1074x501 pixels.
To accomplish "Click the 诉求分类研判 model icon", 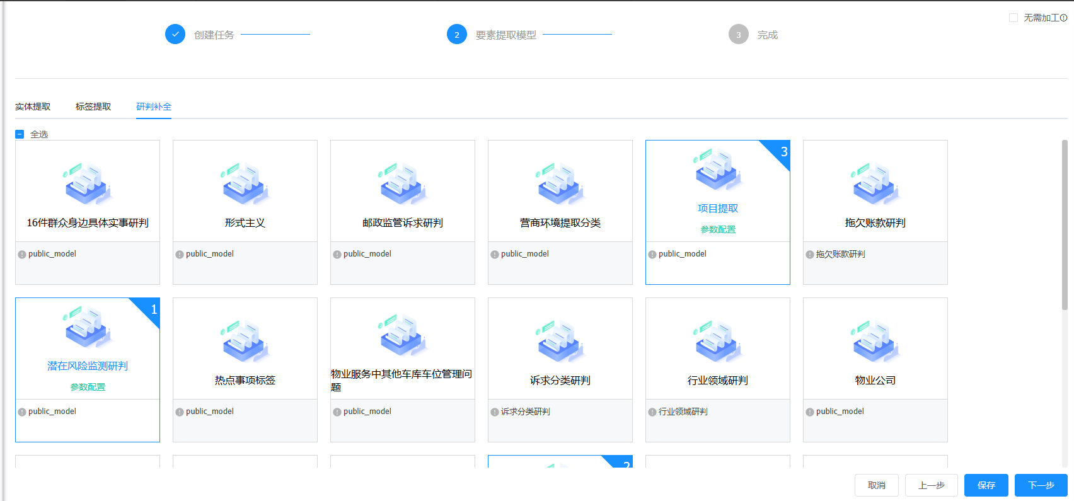I will click(x=560, y=341).
